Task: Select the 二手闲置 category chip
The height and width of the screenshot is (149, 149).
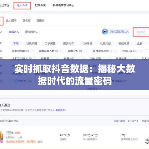Action: (50, 43)
